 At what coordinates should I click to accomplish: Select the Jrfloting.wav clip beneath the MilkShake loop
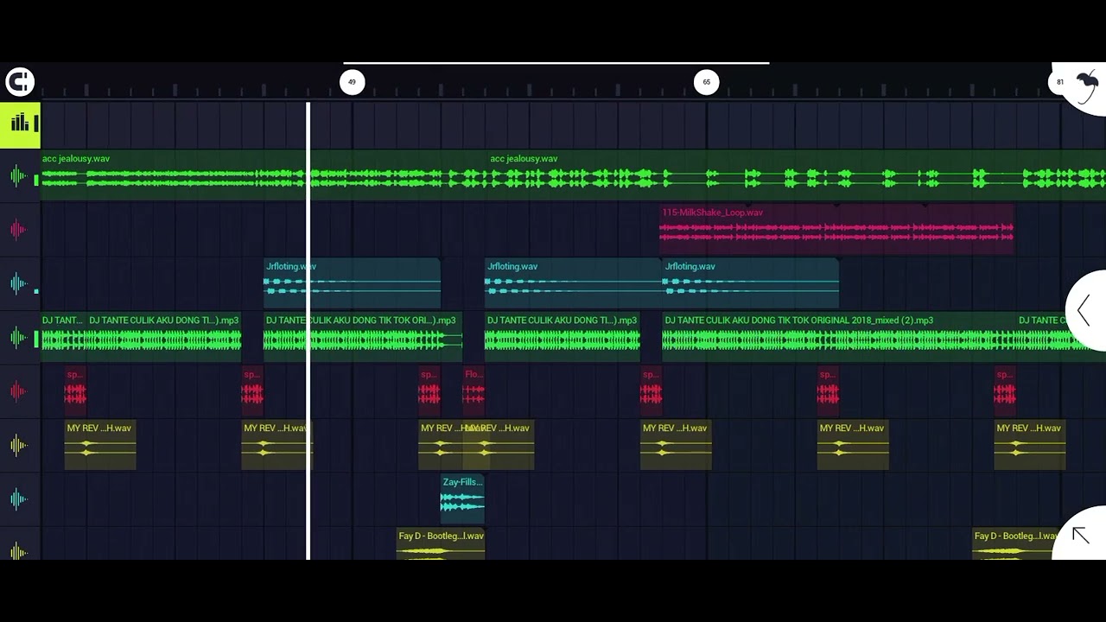point(750,283)
